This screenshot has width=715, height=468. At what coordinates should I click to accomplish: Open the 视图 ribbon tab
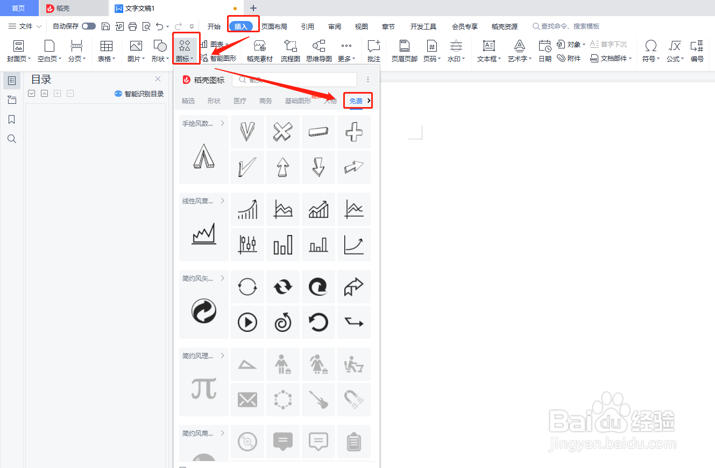point(362,26)
